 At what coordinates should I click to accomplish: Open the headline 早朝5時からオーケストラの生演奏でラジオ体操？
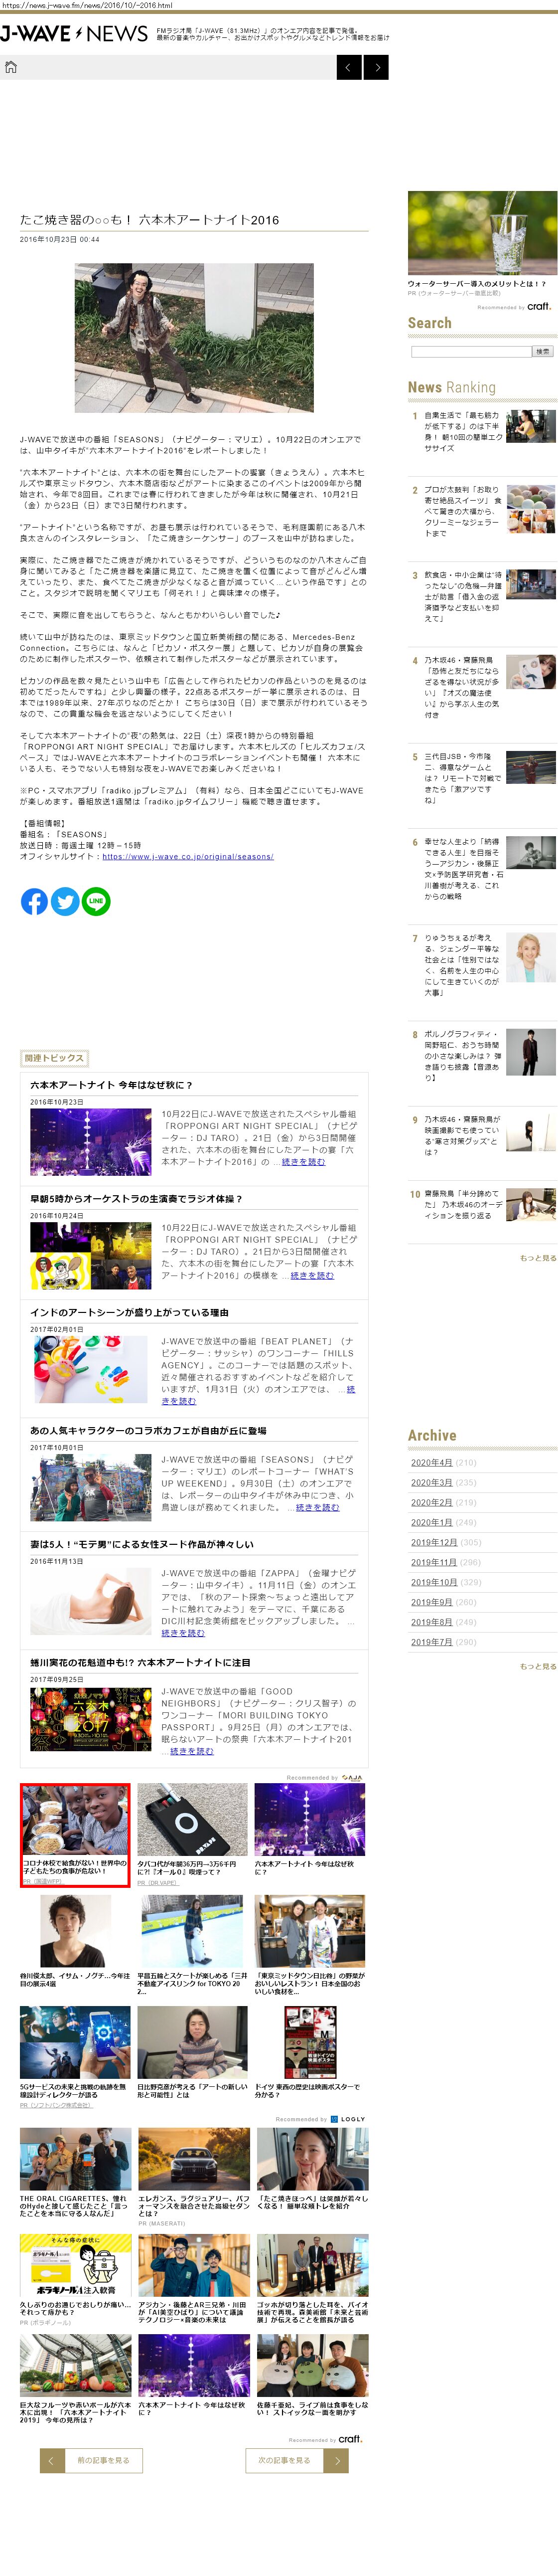[x=136, y=1198]
